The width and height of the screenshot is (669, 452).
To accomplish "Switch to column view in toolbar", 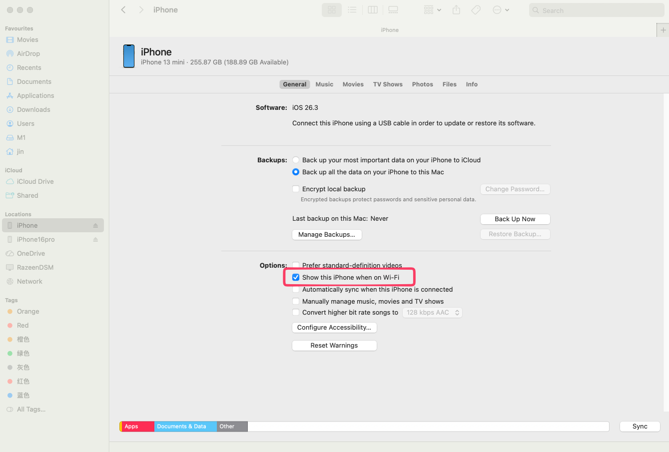I will 373,10.
